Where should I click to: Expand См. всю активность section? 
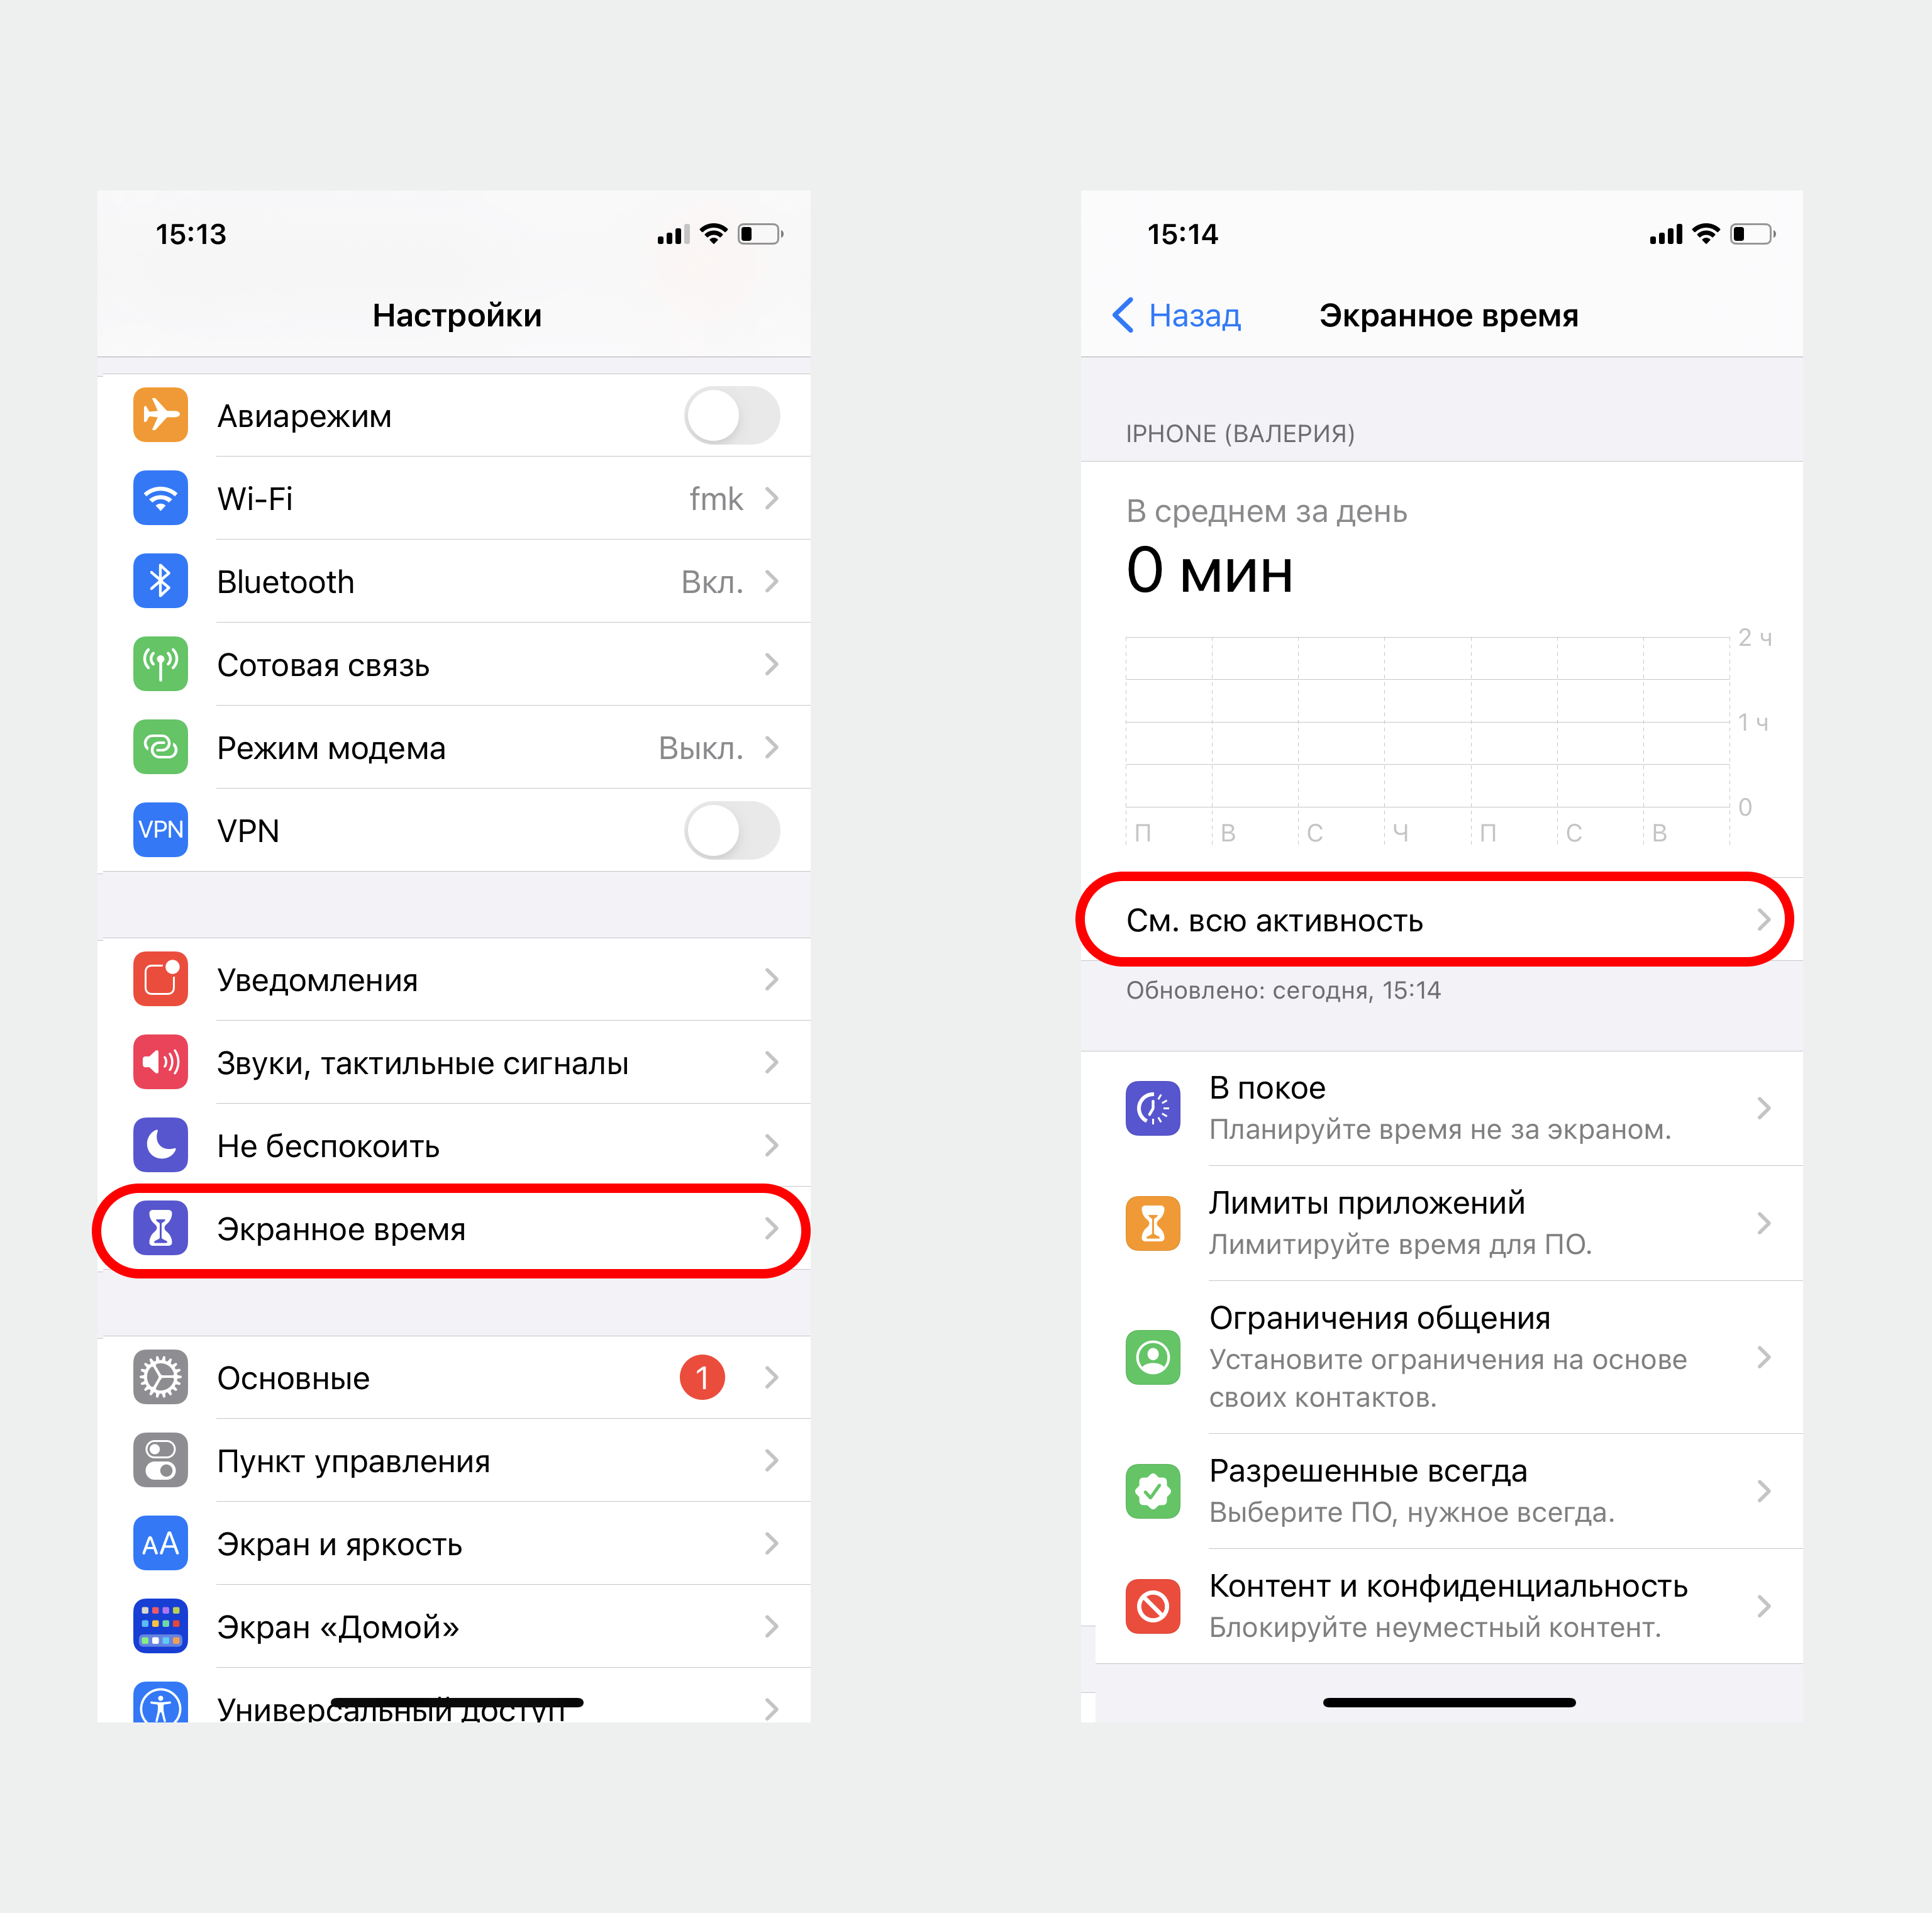point(1448,919)
